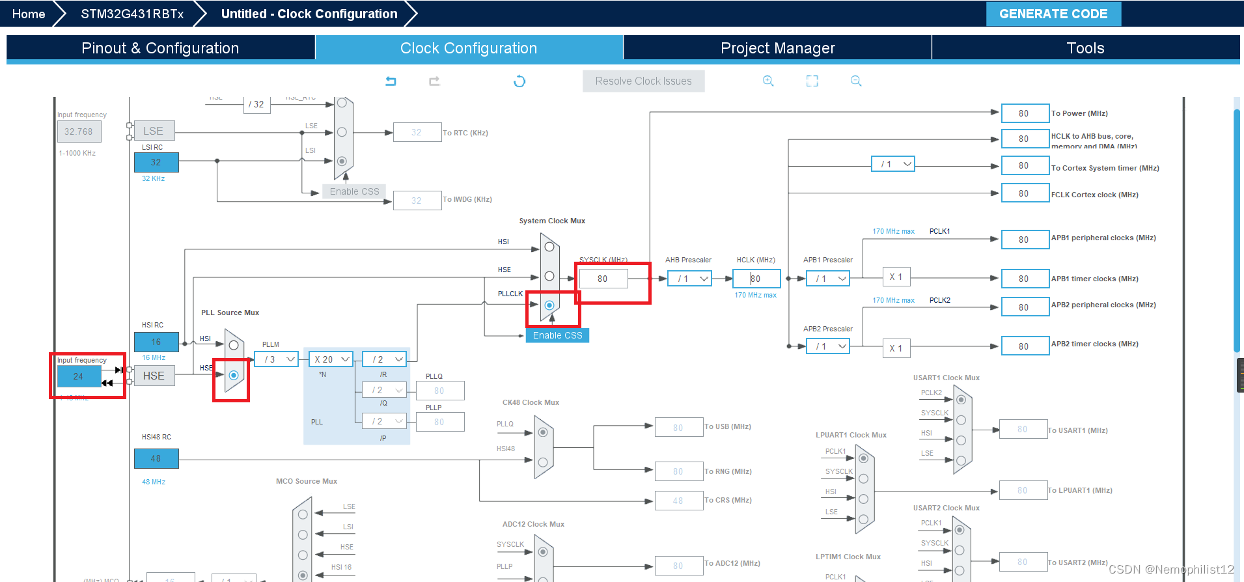This screenshot has width=1244, height=582.
Task: Open the PLL /R divider dropdown
Action: tap(385, 359)
